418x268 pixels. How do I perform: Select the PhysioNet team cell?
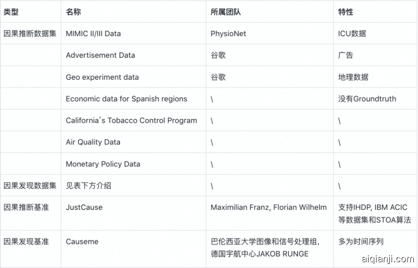click(x=228, y=34)
